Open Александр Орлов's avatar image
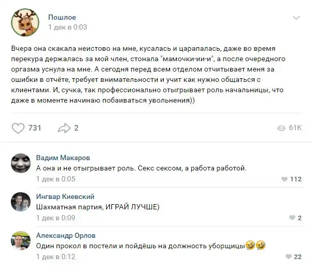 (21, 241)
